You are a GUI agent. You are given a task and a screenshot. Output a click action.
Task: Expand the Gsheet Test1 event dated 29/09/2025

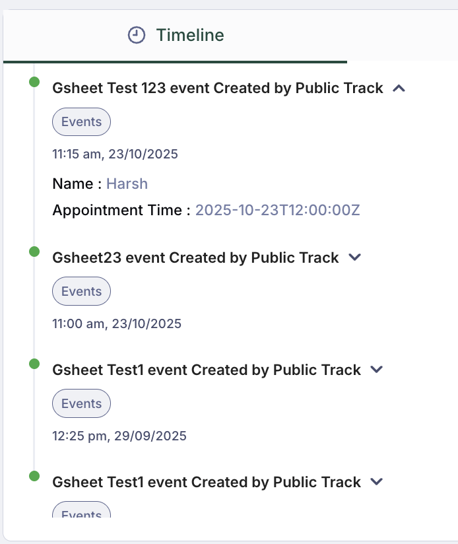pos(376,370)
